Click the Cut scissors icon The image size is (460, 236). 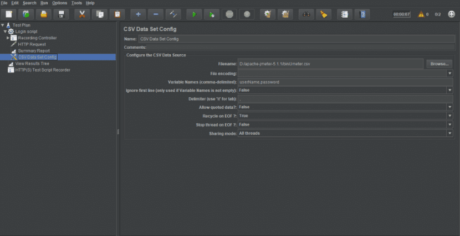[x=82, y=14]
